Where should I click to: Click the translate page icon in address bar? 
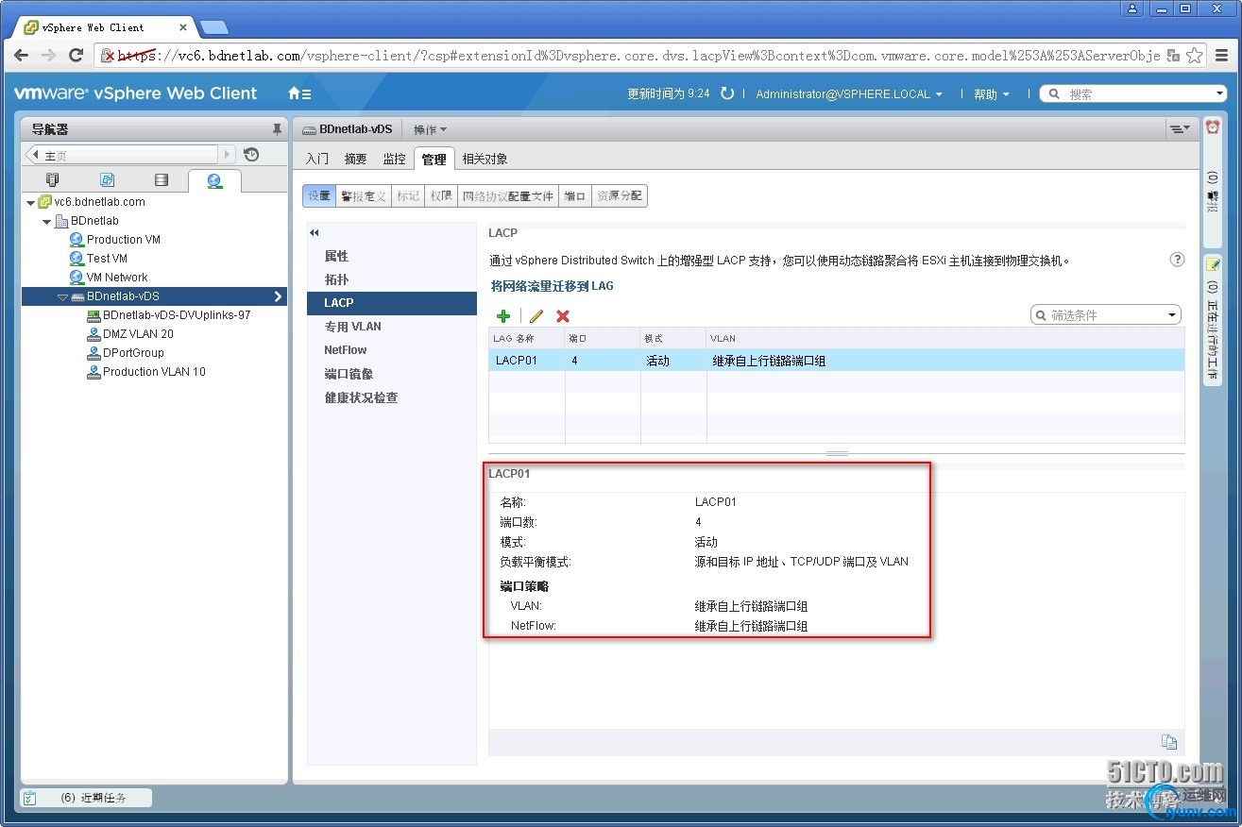click(x=1172, y=56)
